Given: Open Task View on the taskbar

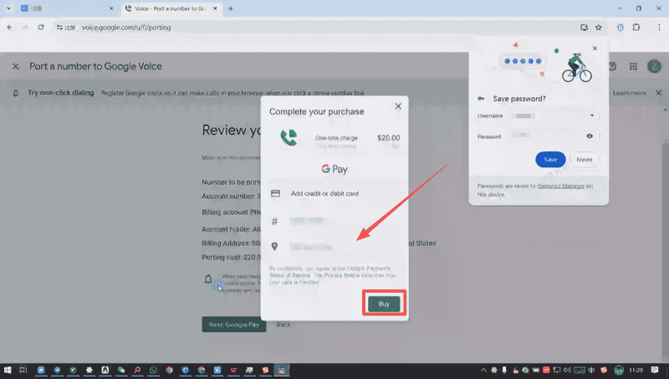Looking at the screenshot, I should (x=23, y=370).
